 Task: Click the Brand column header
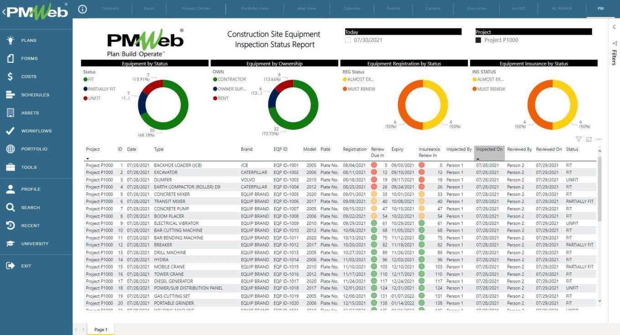coord(247,149)
